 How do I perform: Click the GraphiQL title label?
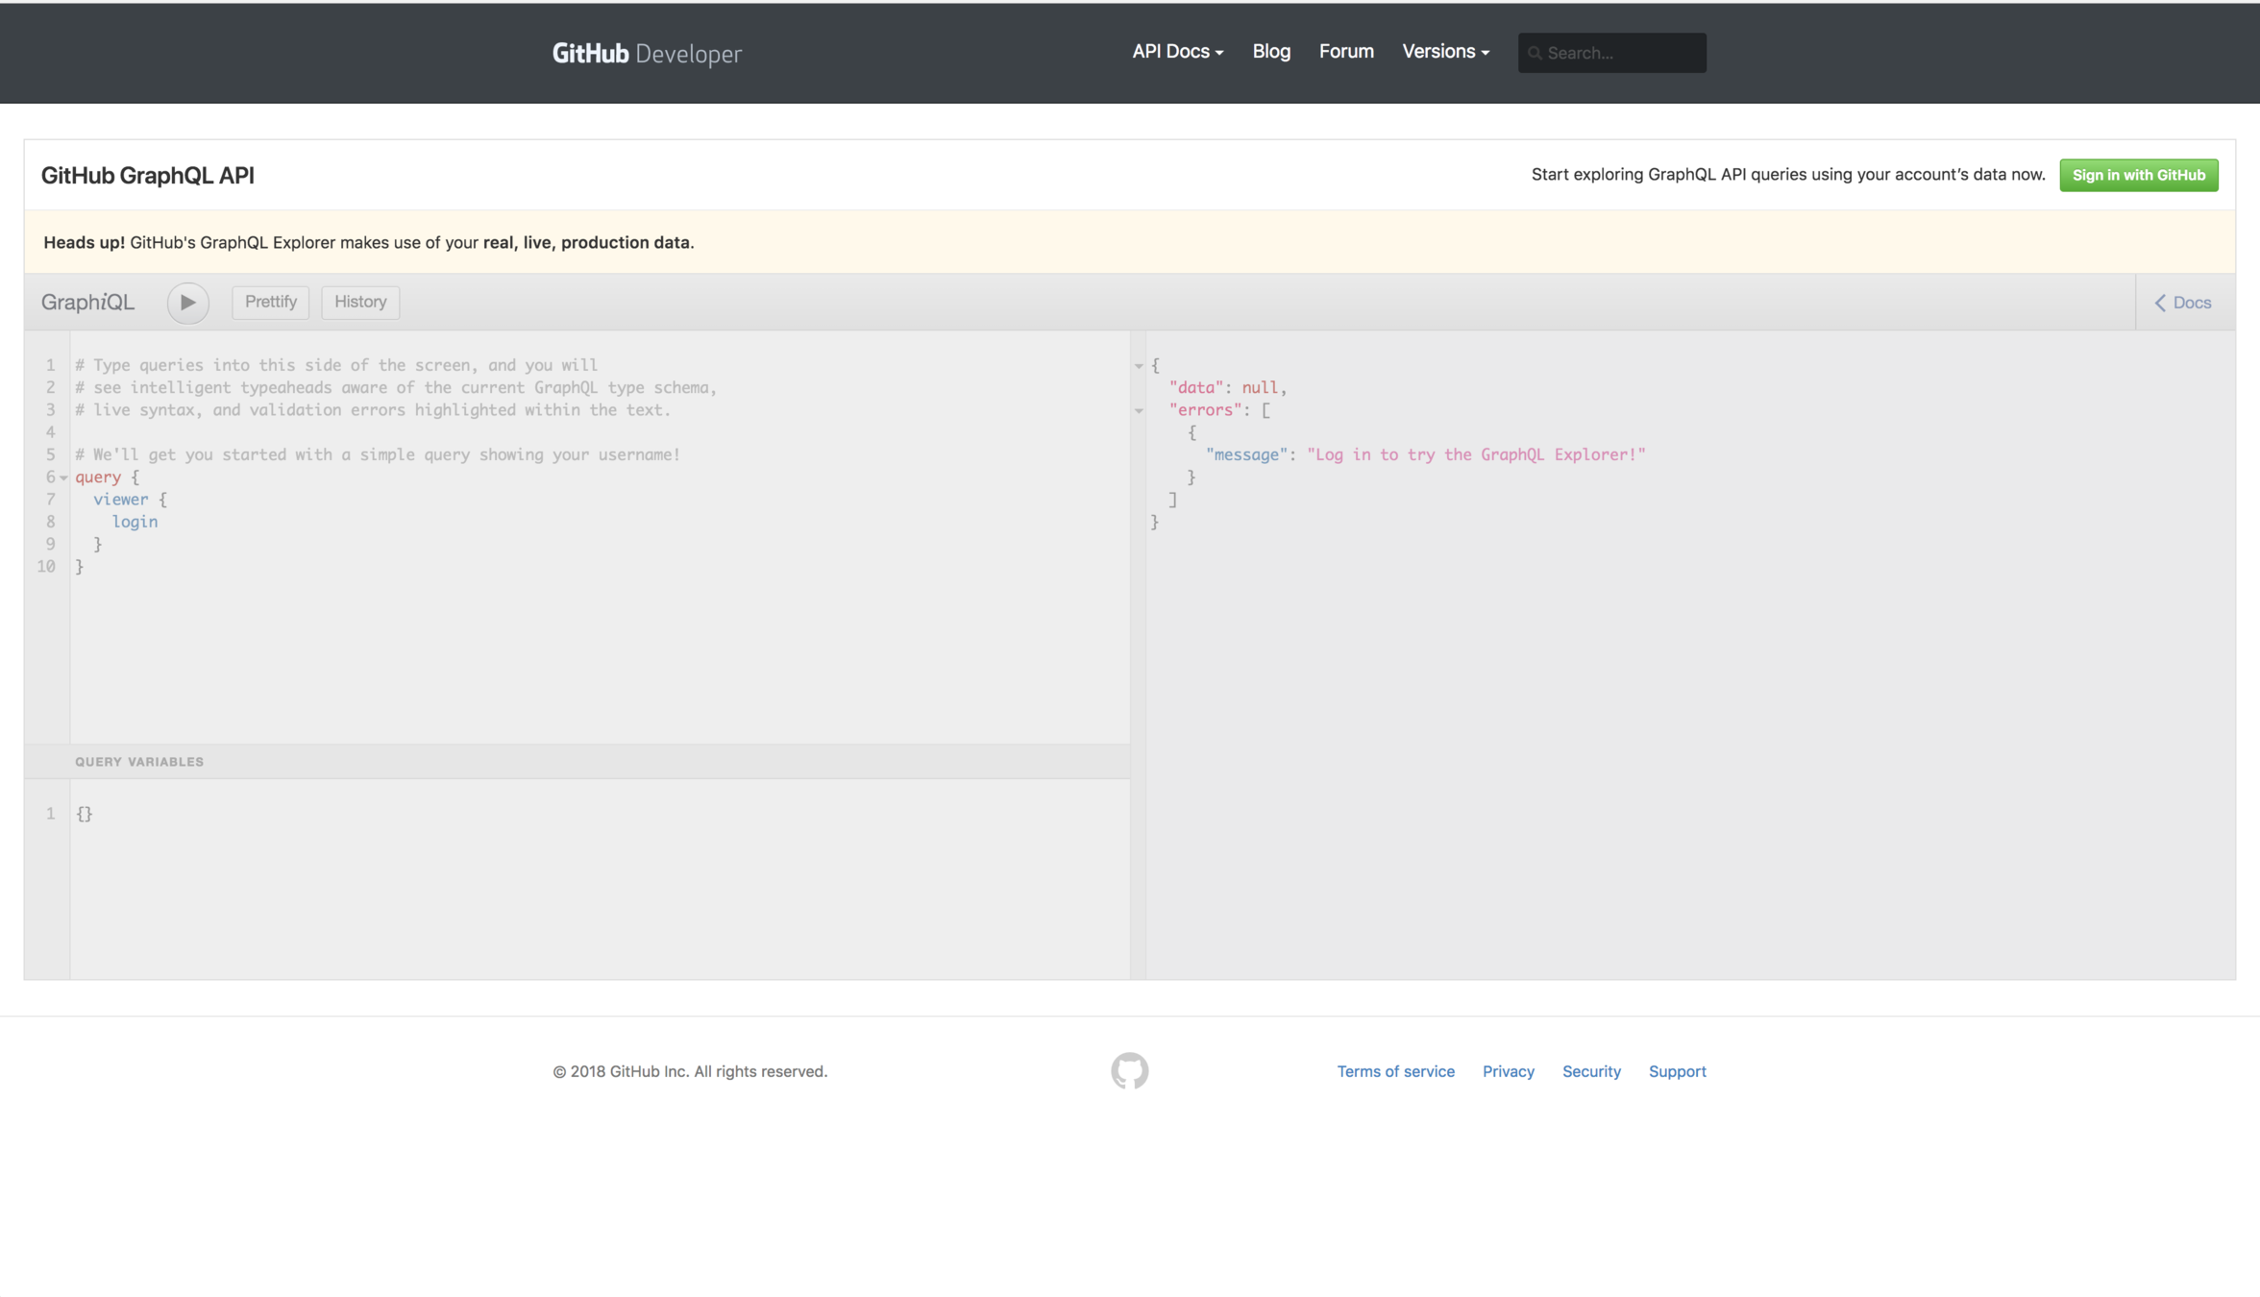coord(87,303)
